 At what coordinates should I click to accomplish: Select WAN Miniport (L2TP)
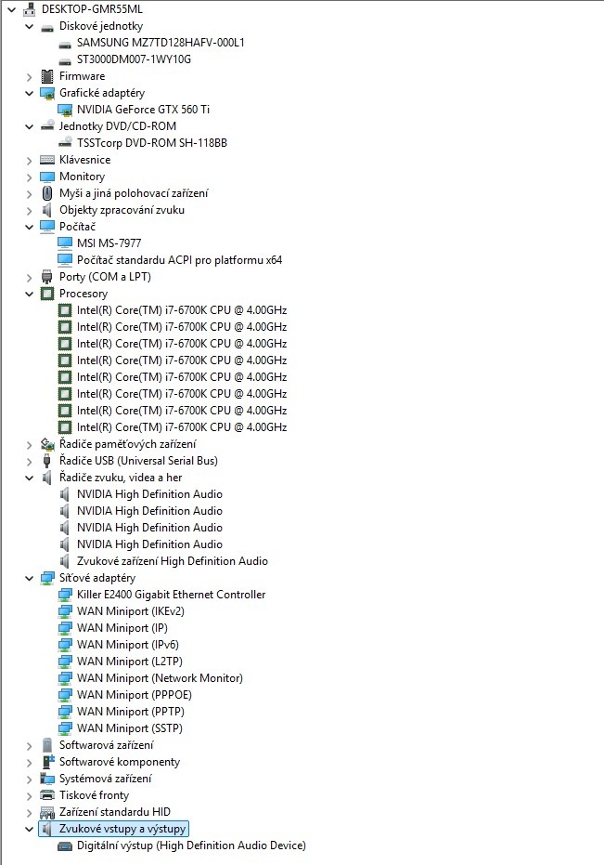click(130, 662)
